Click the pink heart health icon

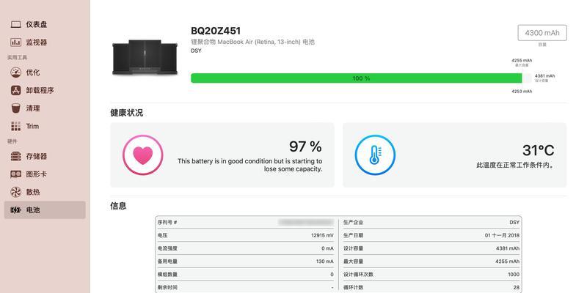143,155
